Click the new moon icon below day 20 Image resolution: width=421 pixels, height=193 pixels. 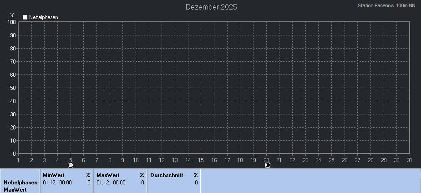tap(268, 165)
